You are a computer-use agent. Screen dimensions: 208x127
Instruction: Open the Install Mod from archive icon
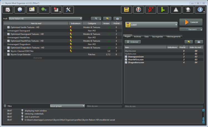[x=8, y=10]
